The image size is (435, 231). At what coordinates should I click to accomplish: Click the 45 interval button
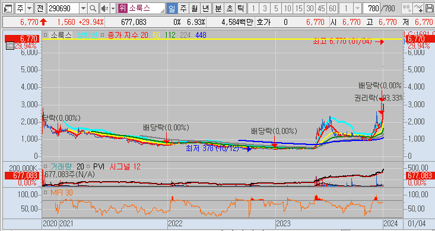point(321,8)
